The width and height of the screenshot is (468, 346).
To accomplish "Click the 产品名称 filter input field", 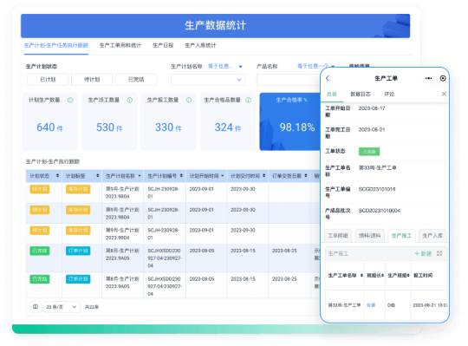I will [288, 80].
